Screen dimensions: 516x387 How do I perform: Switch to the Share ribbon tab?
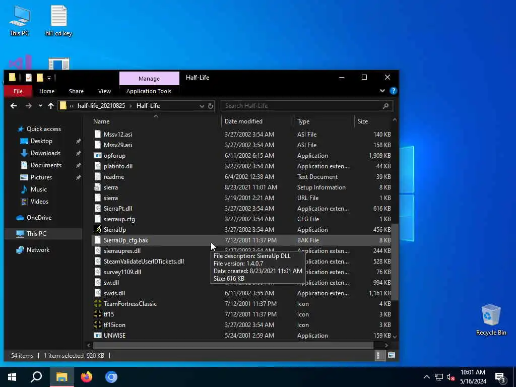77,91
